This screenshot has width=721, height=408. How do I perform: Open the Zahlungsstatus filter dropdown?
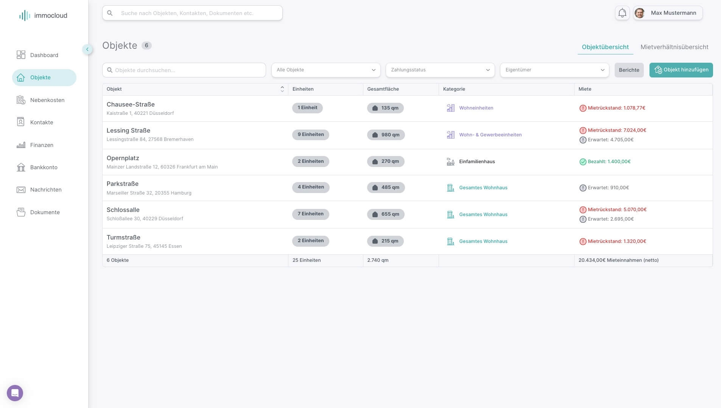pyautogui.click(x=440, y=70)
